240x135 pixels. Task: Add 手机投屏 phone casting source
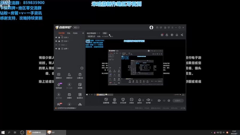coord(123,101)
